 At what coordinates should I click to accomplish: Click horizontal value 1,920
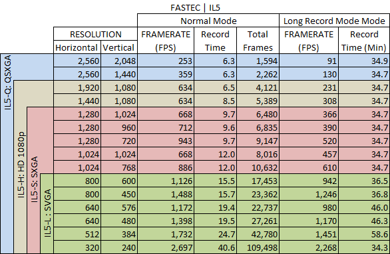click(77, 87)
